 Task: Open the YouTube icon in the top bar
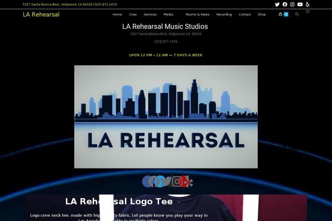(300, 4)
